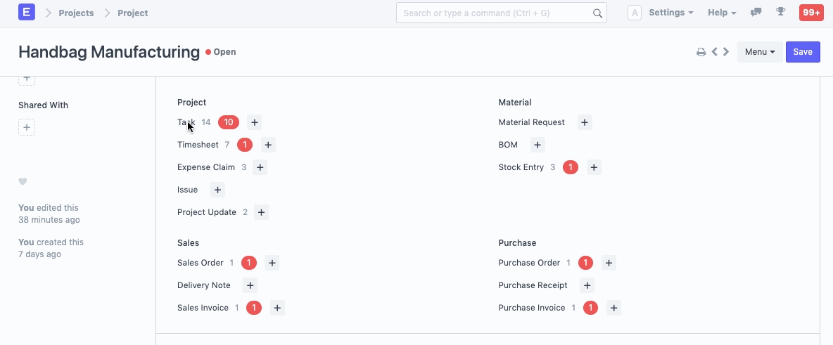This screenshot has width=833, height=345.
Task: Click the ERPNext home logo icon
Action: [x=27, y=13]
